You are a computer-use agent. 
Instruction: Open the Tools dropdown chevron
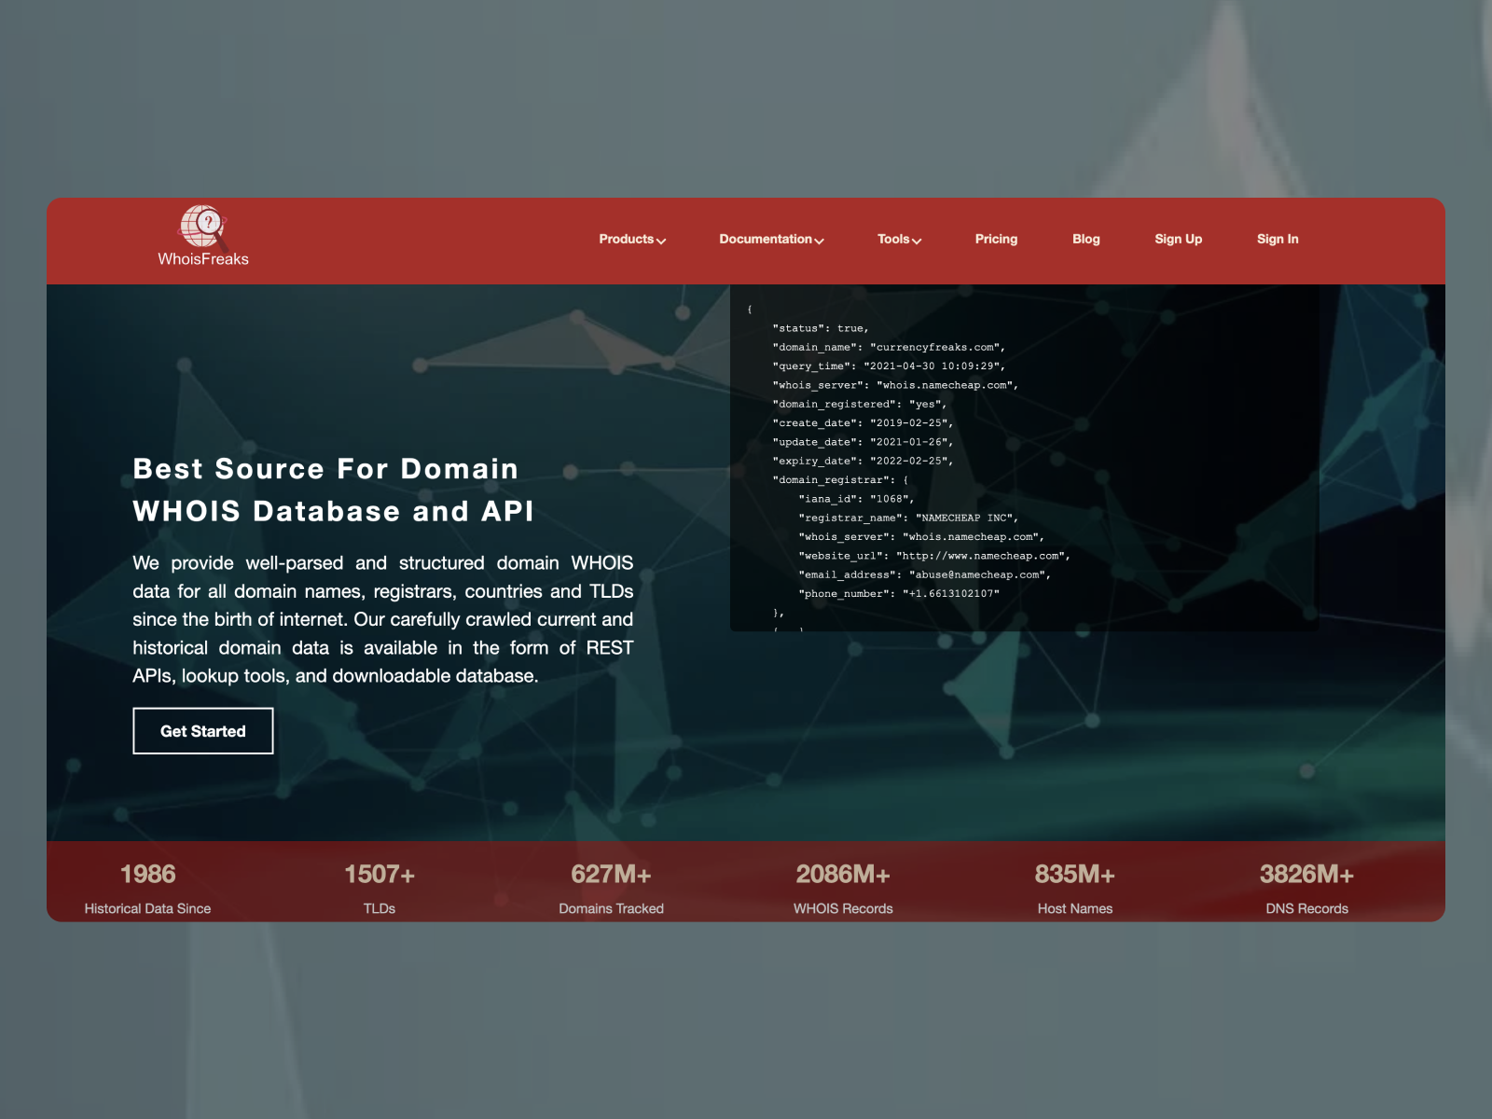918,241
